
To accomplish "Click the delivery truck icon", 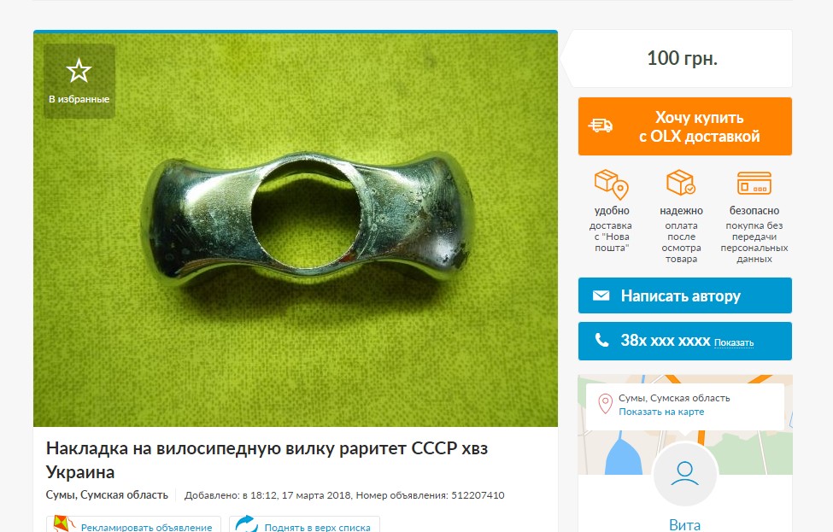I will click(x=601, y=126).
